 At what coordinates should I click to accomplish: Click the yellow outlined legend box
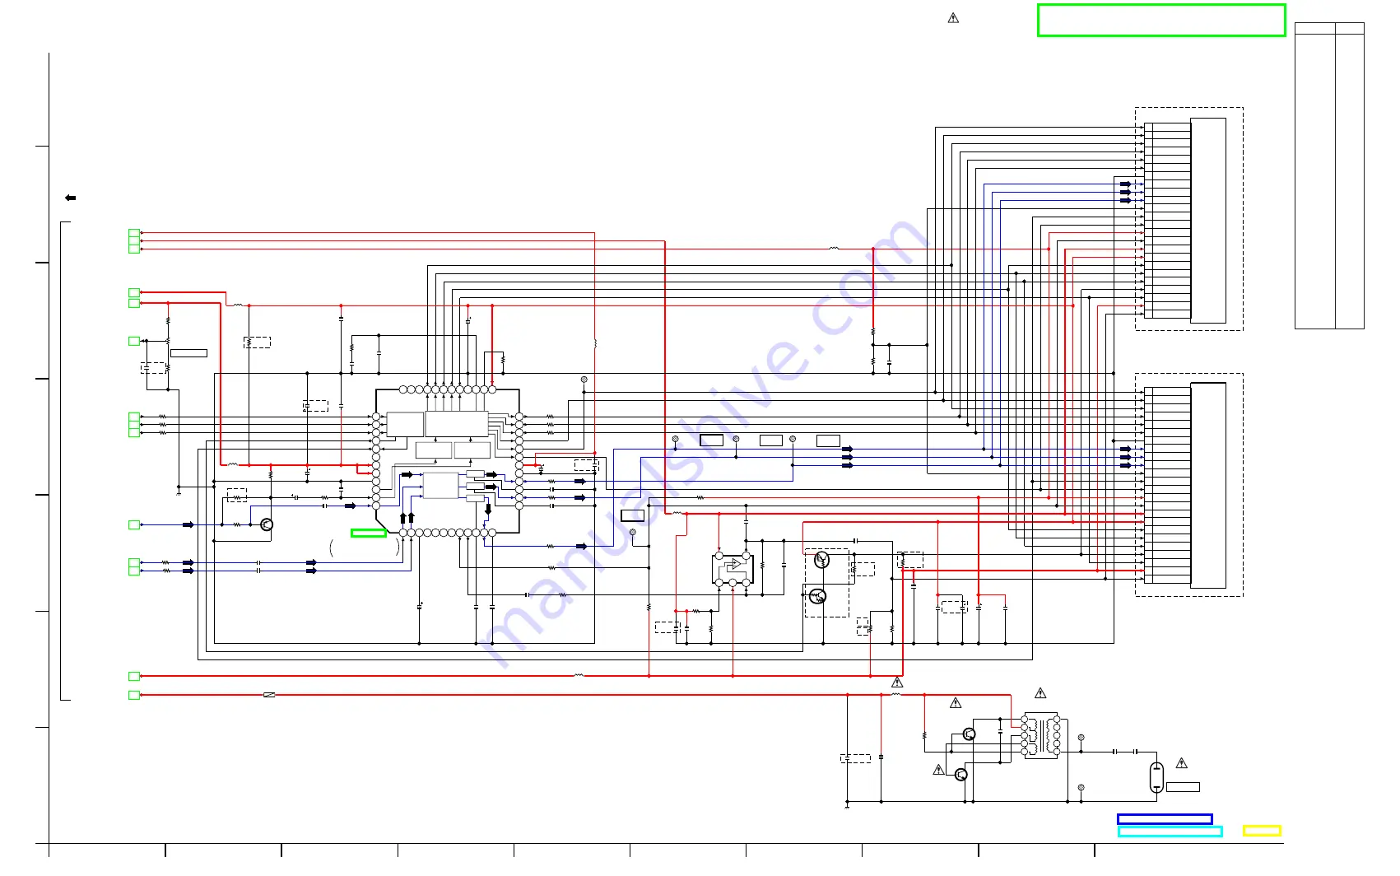click(1262, 831)
